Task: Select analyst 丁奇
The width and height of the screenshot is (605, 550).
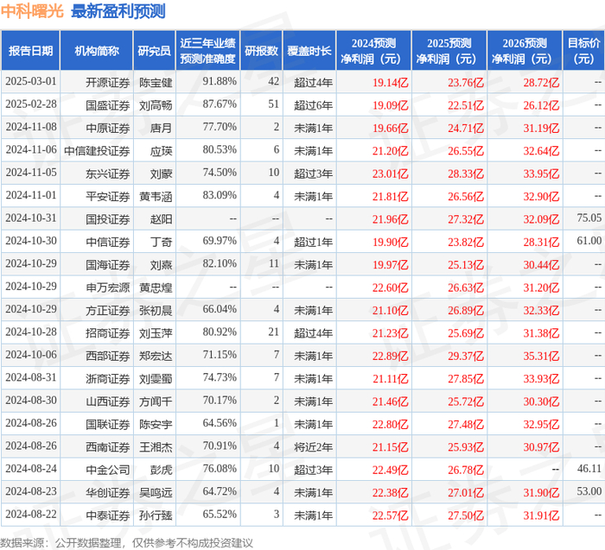Action: (x=161, y=242)
